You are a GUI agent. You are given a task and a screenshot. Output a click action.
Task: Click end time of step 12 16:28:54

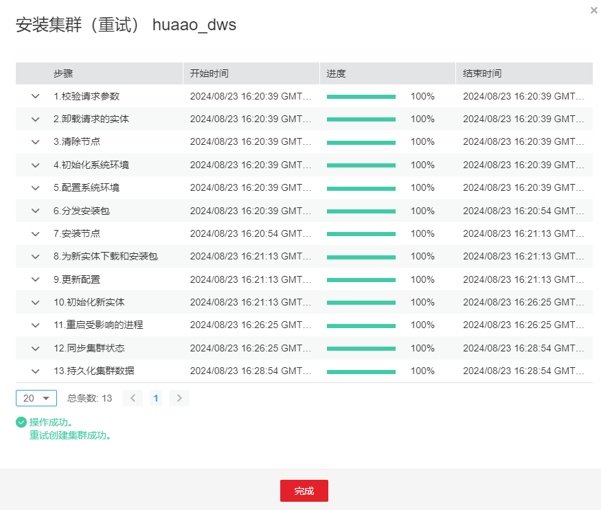point(523,348)
